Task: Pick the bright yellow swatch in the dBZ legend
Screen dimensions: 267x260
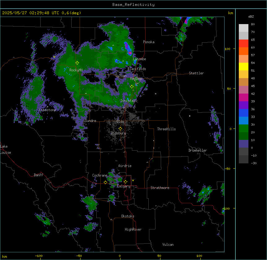Action: tap(243, 66)
